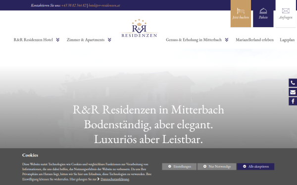Click text Luxuriös aber Leistbar.
Image resolution: width=297 pixels, height=185 pixels.
148,139
